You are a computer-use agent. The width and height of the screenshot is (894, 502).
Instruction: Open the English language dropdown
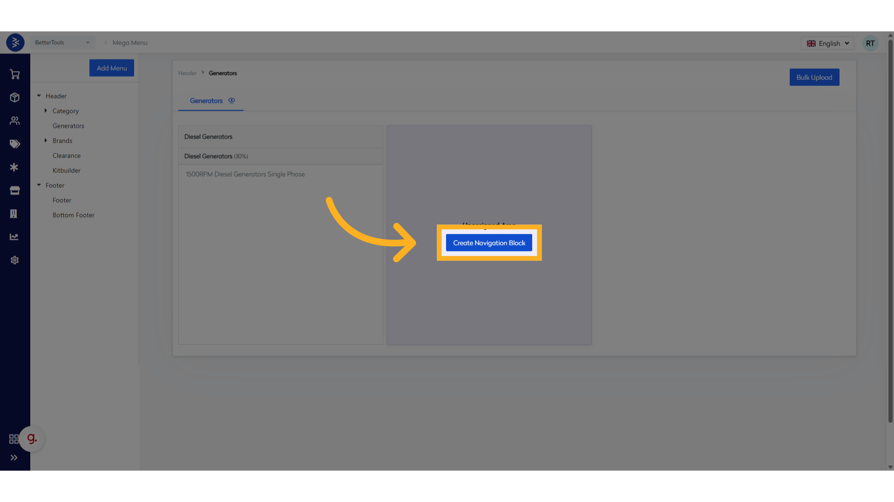[x=827, y=43]
